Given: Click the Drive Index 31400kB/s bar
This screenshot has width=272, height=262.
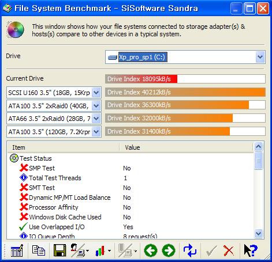Looking at the screenshot, I should tap(185, 131).
